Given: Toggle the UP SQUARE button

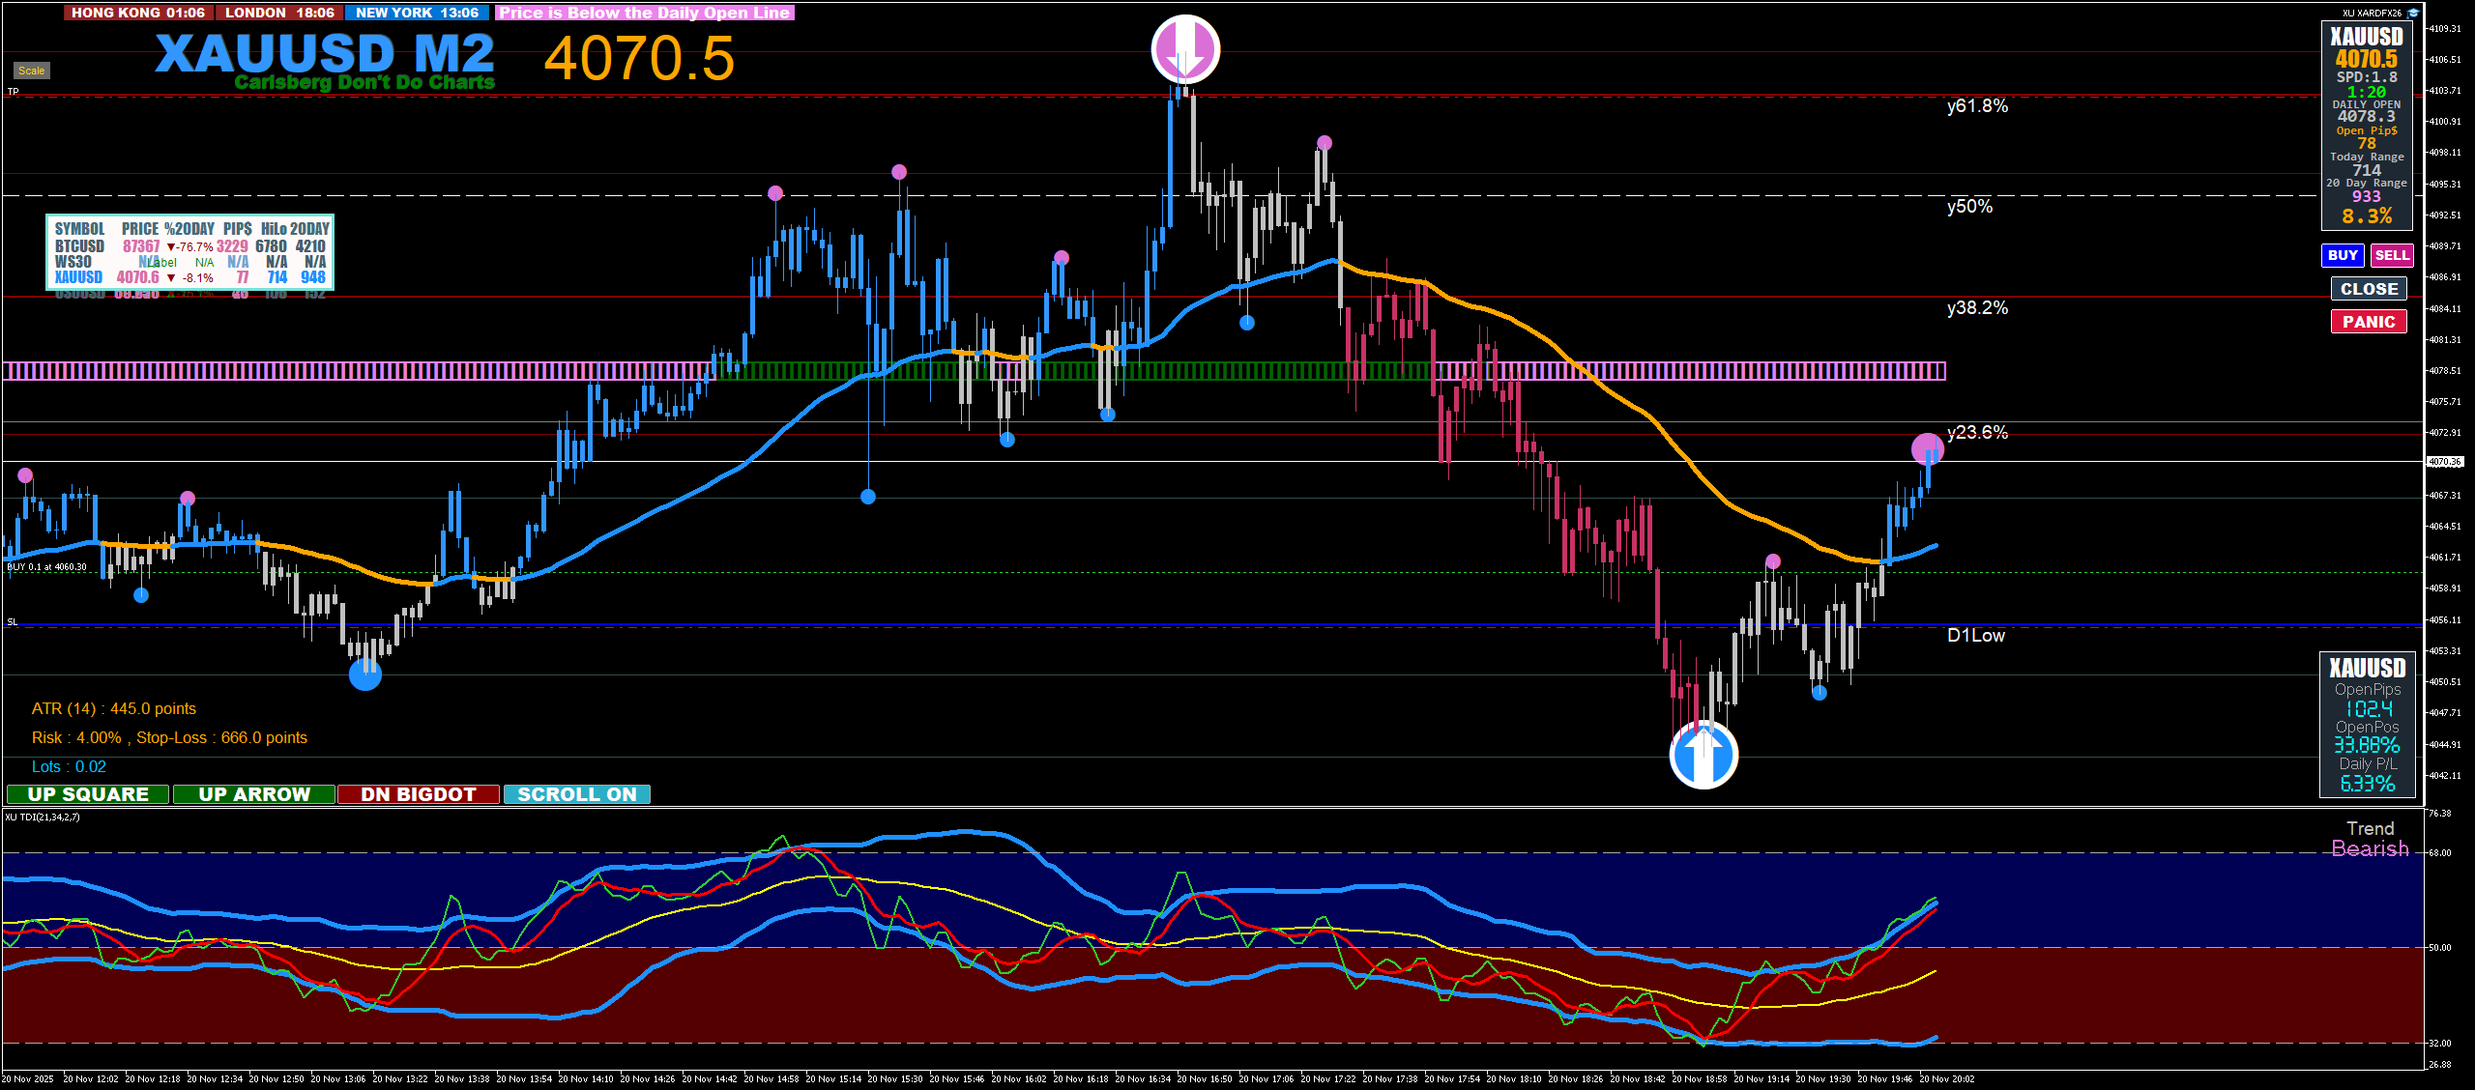Looking at the screenshot, I should [x=88, y=794].
